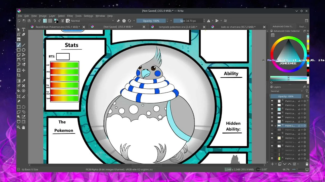Select the Move tool

(24, 70)
